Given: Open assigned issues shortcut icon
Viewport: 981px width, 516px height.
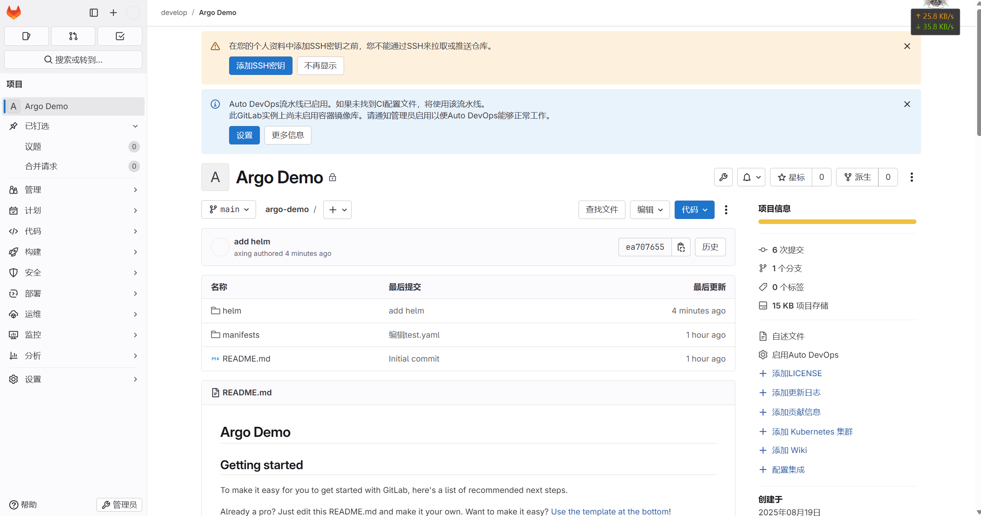Looking at the screenshot, I should pyautogui.click(x=27, y=36).
